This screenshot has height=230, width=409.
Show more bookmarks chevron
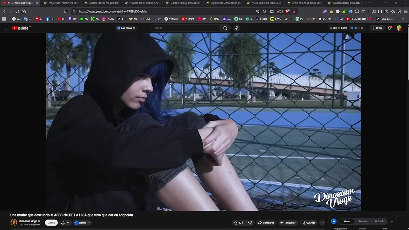[x=403, y=19]
